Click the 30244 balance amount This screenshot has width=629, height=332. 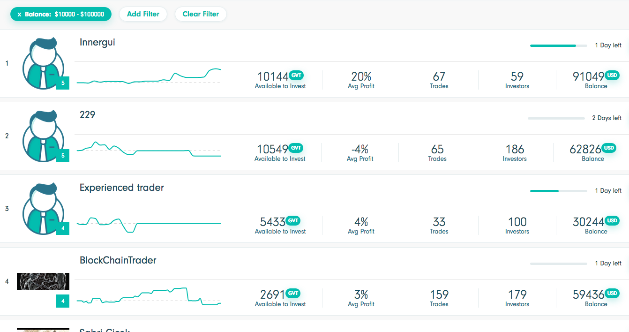(x=589, y=222)
